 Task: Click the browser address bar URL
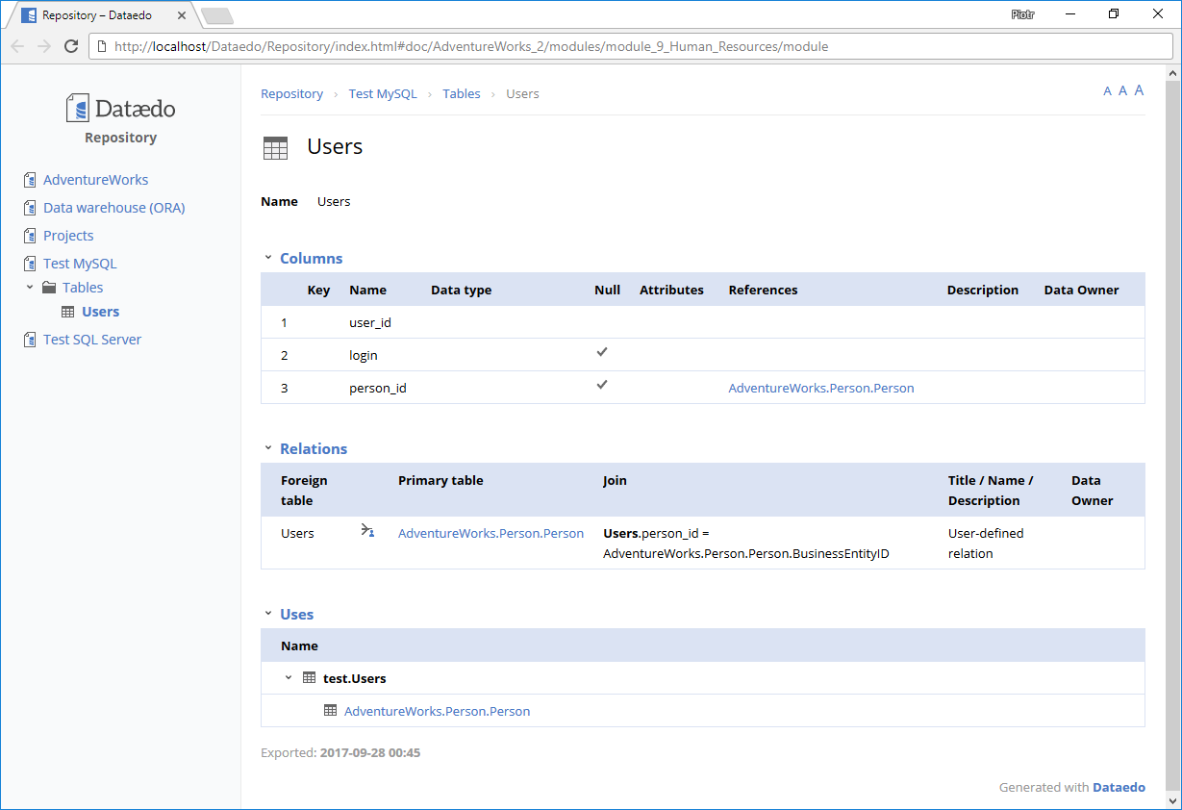click(471, 46)
